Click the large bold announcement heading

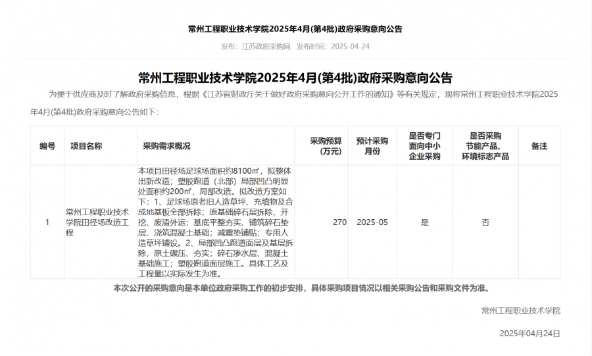(295, 78)
